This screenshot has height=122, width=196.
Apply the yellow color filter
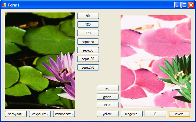tap(108, 114)
